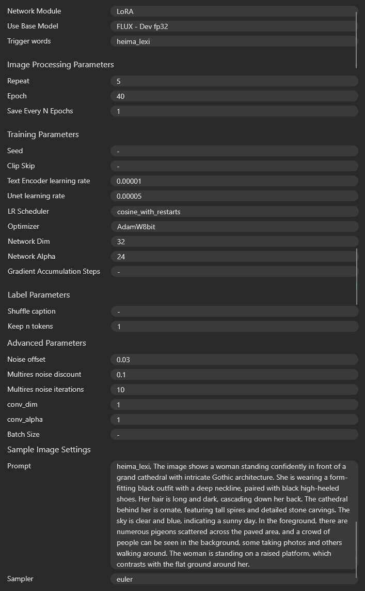Select the Noise offset value 0.03
Image resolution: width=365 pixels, height=591 pixels.
tap(234, 360)
